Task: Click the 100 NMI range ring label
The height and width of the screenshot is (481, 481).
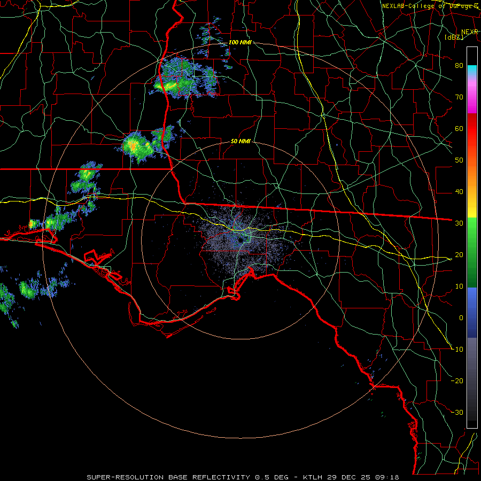Action: coord(240,42)
